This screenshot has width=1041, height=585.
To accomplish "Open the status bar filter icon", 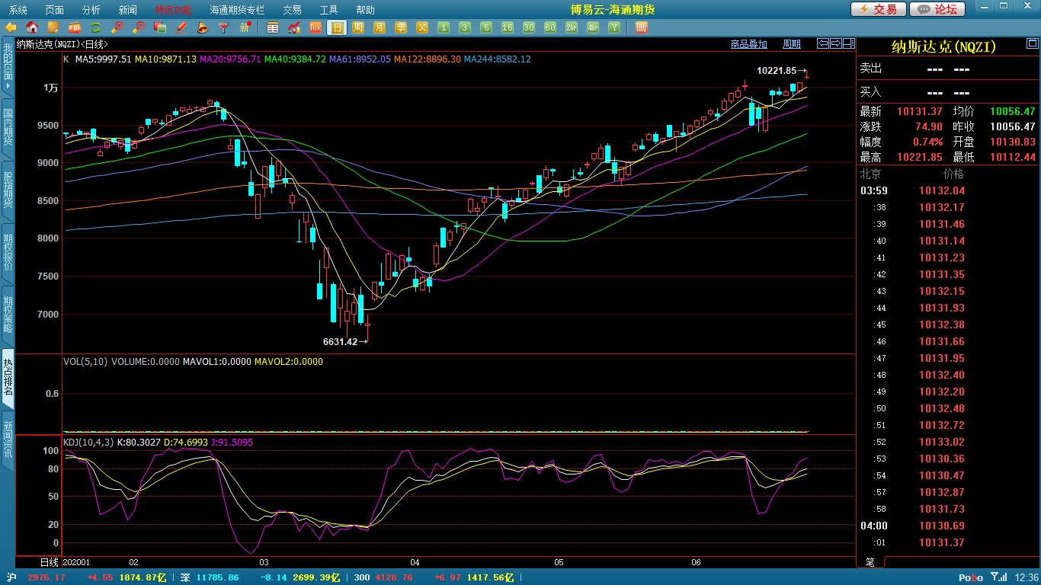I will 995,577.
